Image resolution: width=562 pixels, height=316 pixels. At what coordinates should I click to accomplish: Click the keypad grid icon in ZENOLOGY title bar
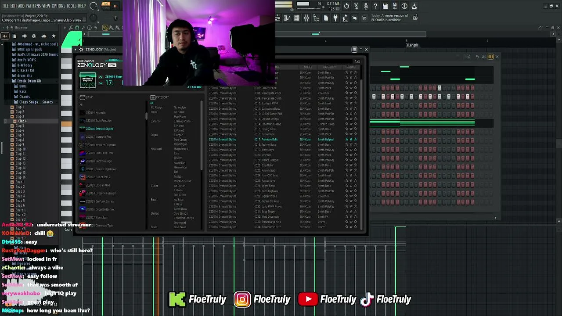[354, 50]
